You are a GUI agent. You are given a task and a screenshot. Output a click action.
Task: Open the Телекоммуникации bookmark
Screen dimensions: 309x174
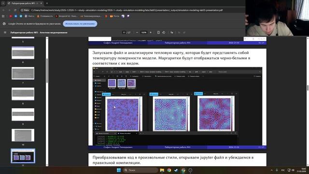pos(91,16)
